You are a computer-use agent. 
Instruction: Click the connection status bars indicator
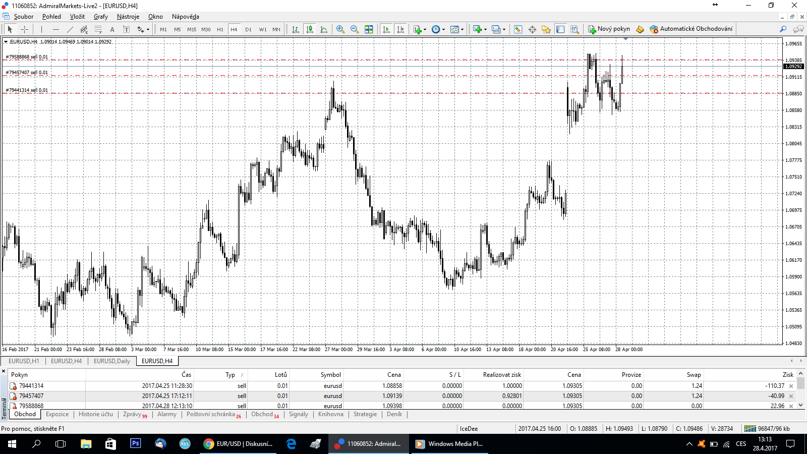[x=750, y=429]
